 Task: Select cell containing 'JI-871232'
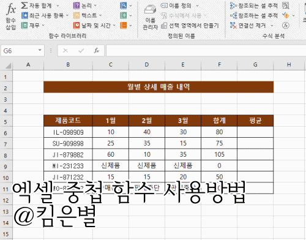68,177
